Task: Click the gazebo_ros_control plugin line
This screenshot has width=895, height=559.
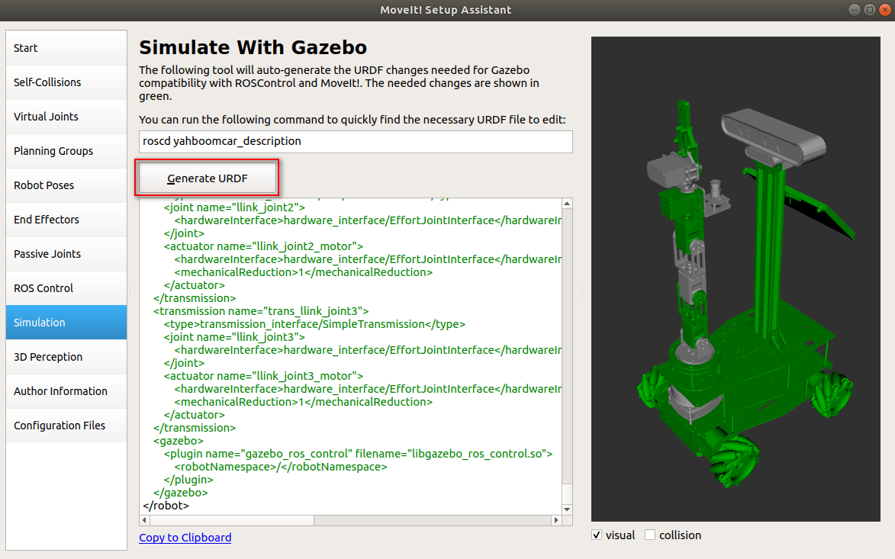Action: [358, 454]
